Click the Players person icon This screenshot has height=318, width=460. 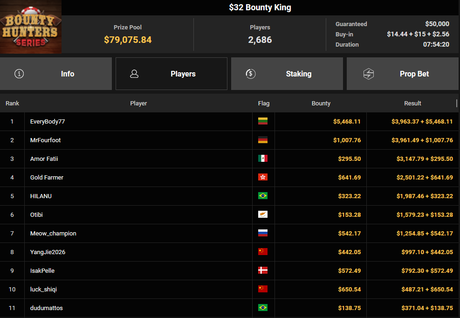pyautogui.click(x=134, y=74)
